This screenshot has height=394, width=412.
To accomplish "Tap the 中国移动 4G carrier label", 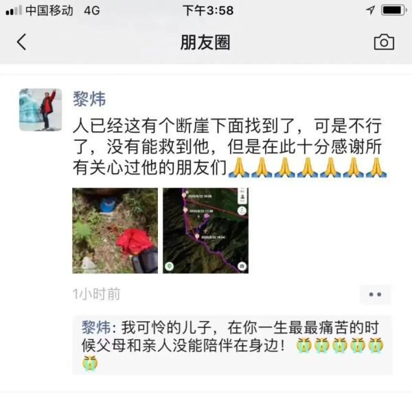I will point(62,10).
